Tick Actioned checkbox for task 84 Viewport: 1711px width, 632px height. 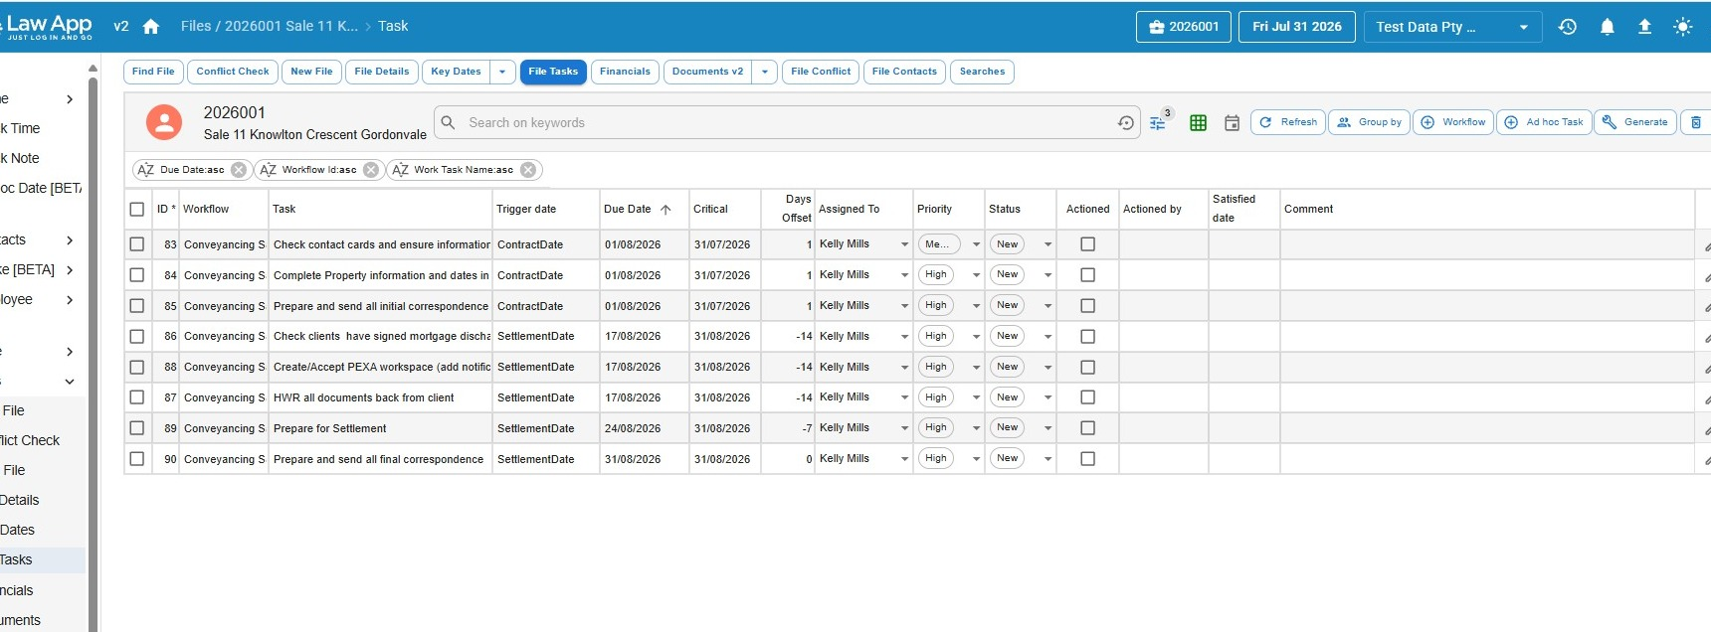point(1087,275)
